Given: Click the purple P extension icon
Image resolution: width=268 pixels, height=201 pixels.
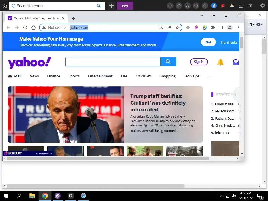Looking at the screenshot, I should pos(196,27).
